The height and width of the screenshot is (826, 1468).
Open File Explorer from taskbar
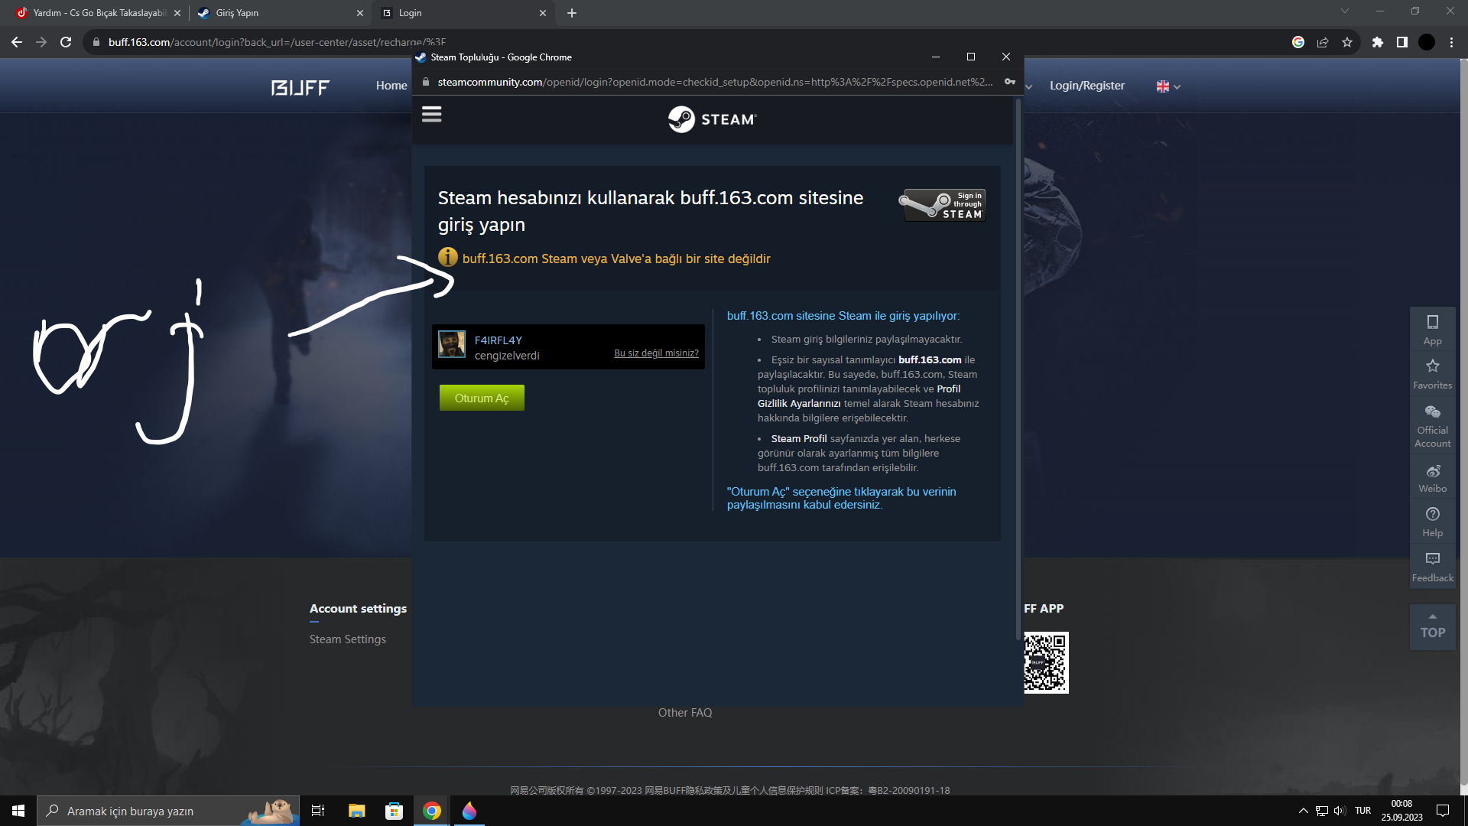356,811
